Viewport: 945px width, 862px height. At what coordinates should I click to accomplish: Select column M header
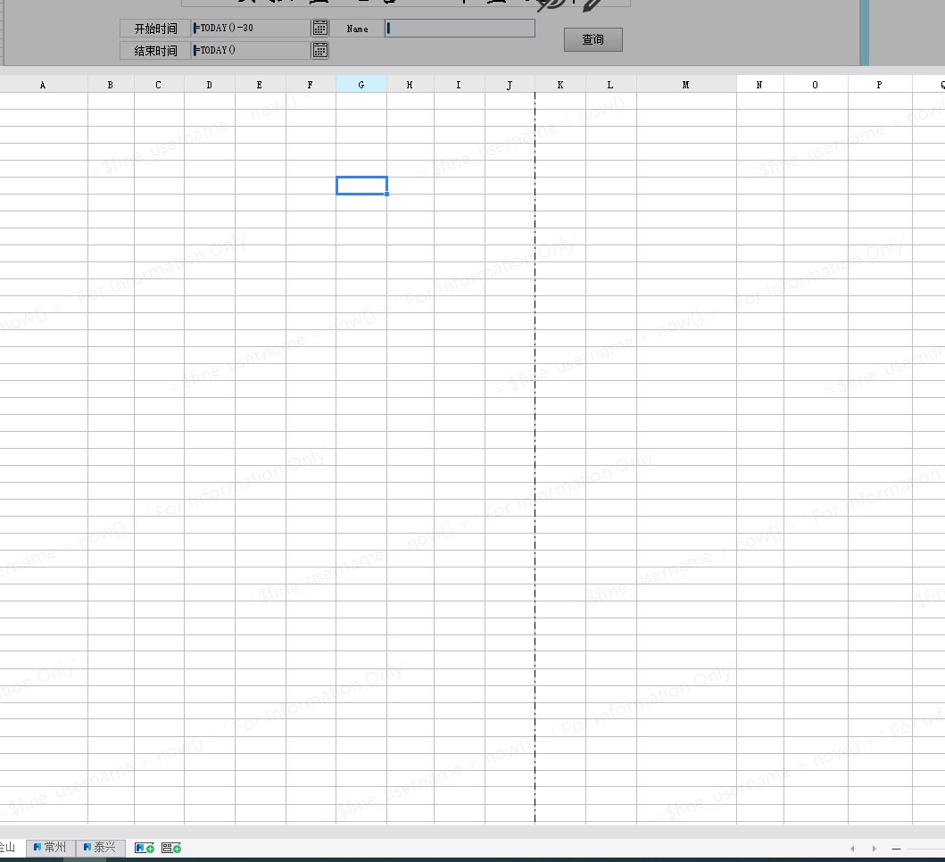click(686, 85)
